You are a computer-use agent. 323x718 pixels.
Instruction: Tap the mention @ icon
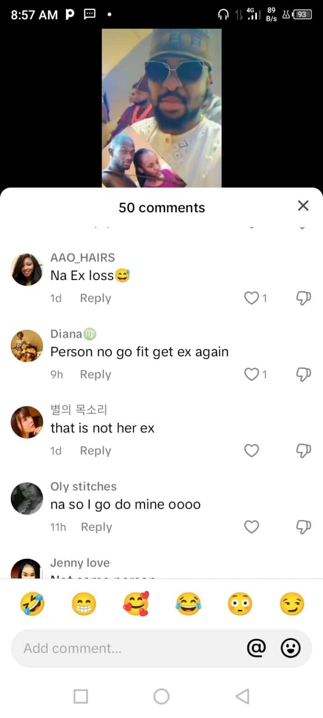[x=256, y=648]
